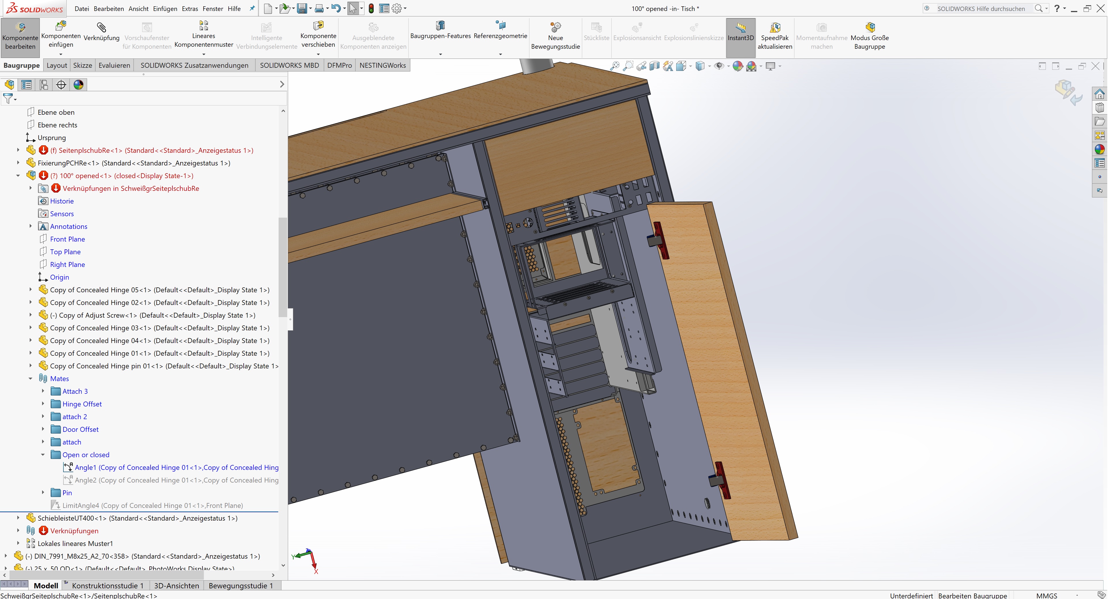Image resolution: width=1109 pixels, height=599 pixels.
Task: Open the Einfügen menu
Action: click(165, 9)
